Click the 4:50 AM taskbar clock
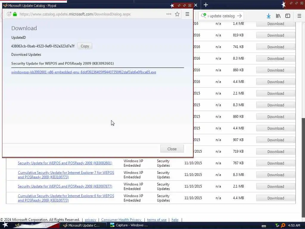The height and width of the screenshot is (229, 305). (294, 225)
